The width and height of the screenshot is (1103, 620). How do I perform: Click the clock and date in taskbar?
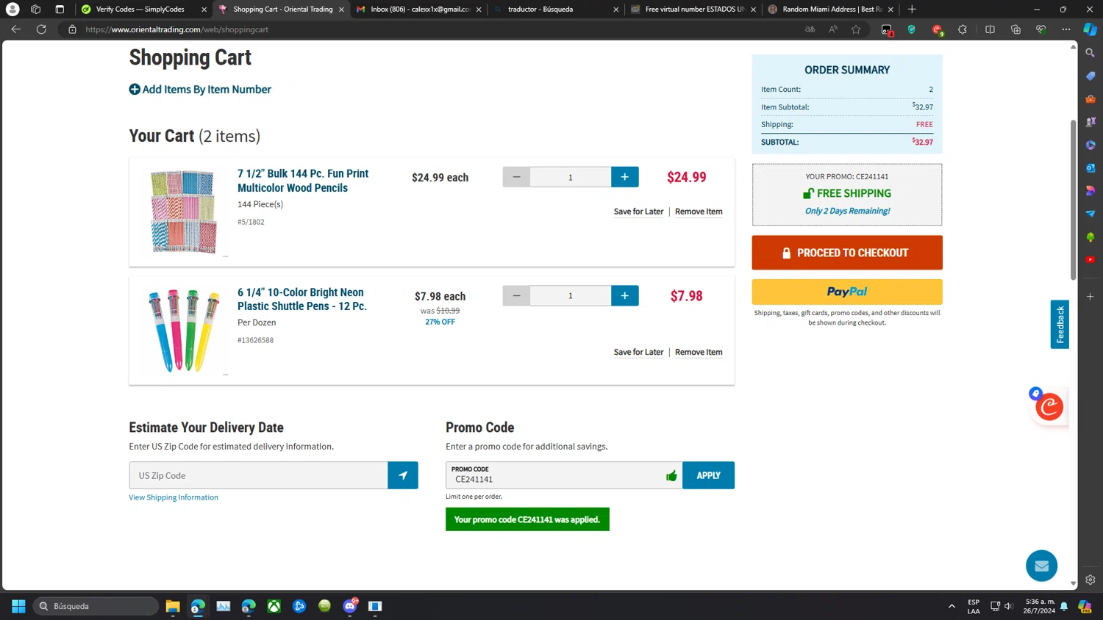1039,606
